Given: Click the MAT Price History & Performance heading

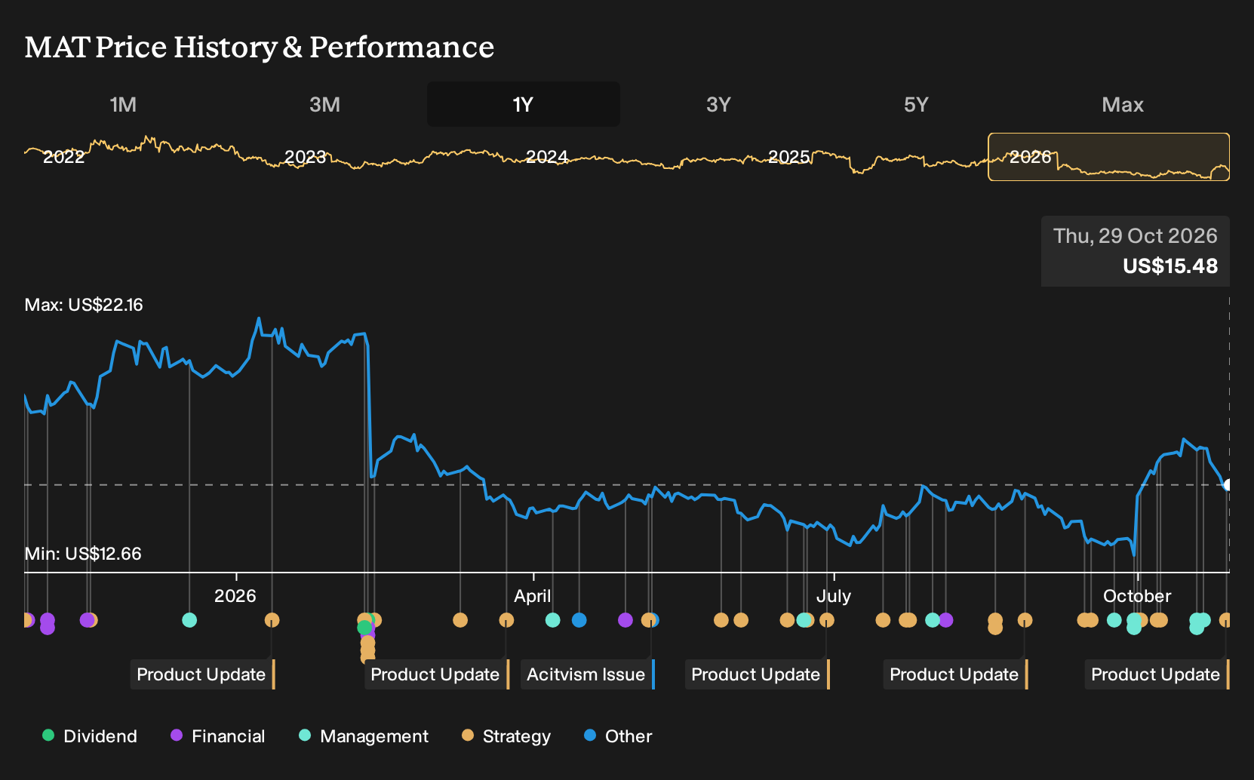Looking at the screenshot, I should [x=260, y=47].
